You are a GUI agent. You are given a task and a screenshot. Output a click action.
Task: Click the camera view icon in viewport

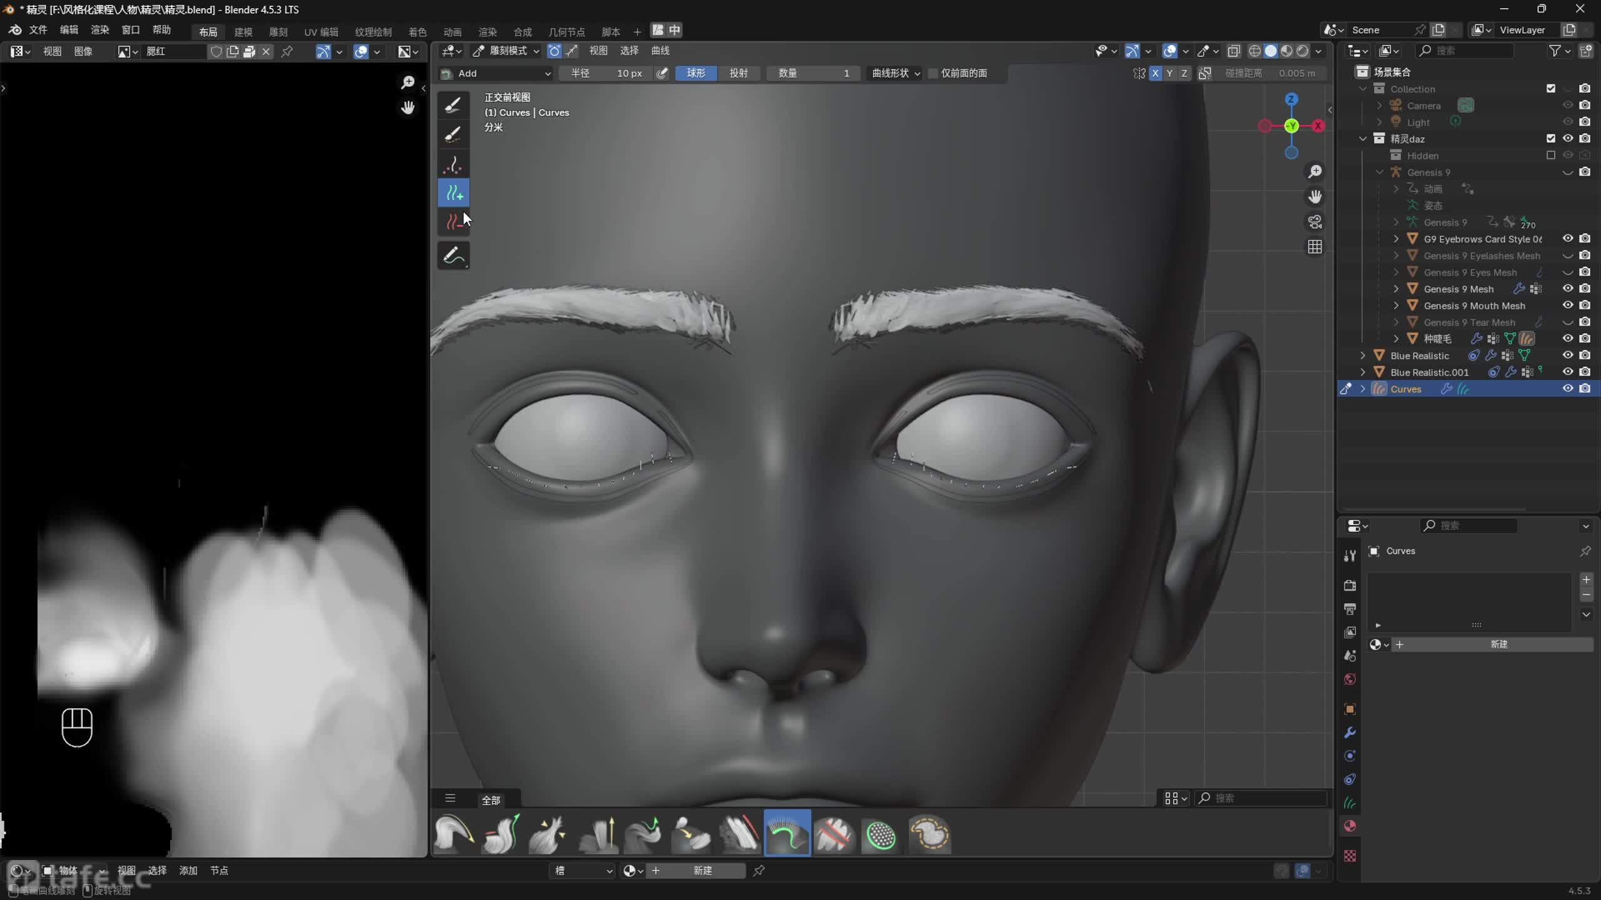[x=1315, y=222]
